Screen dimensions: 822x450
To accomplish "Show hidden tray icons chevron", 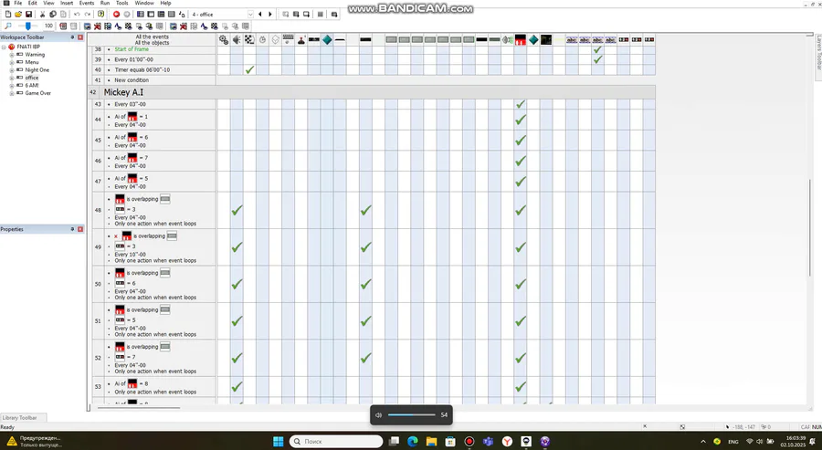I will coord(703,442).
